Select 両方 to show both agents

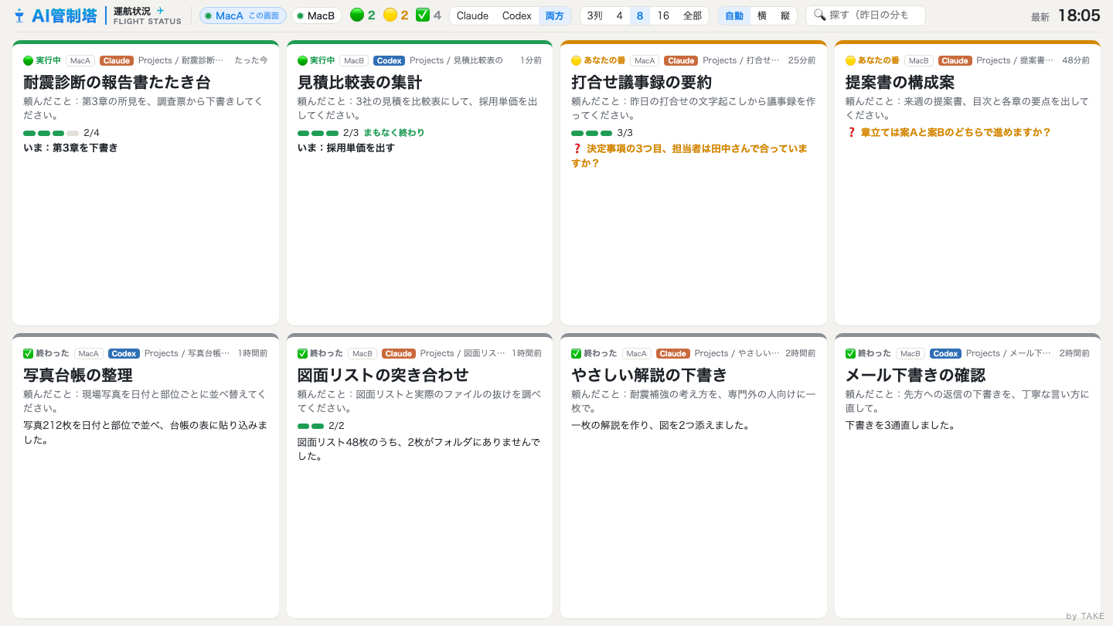555,15
